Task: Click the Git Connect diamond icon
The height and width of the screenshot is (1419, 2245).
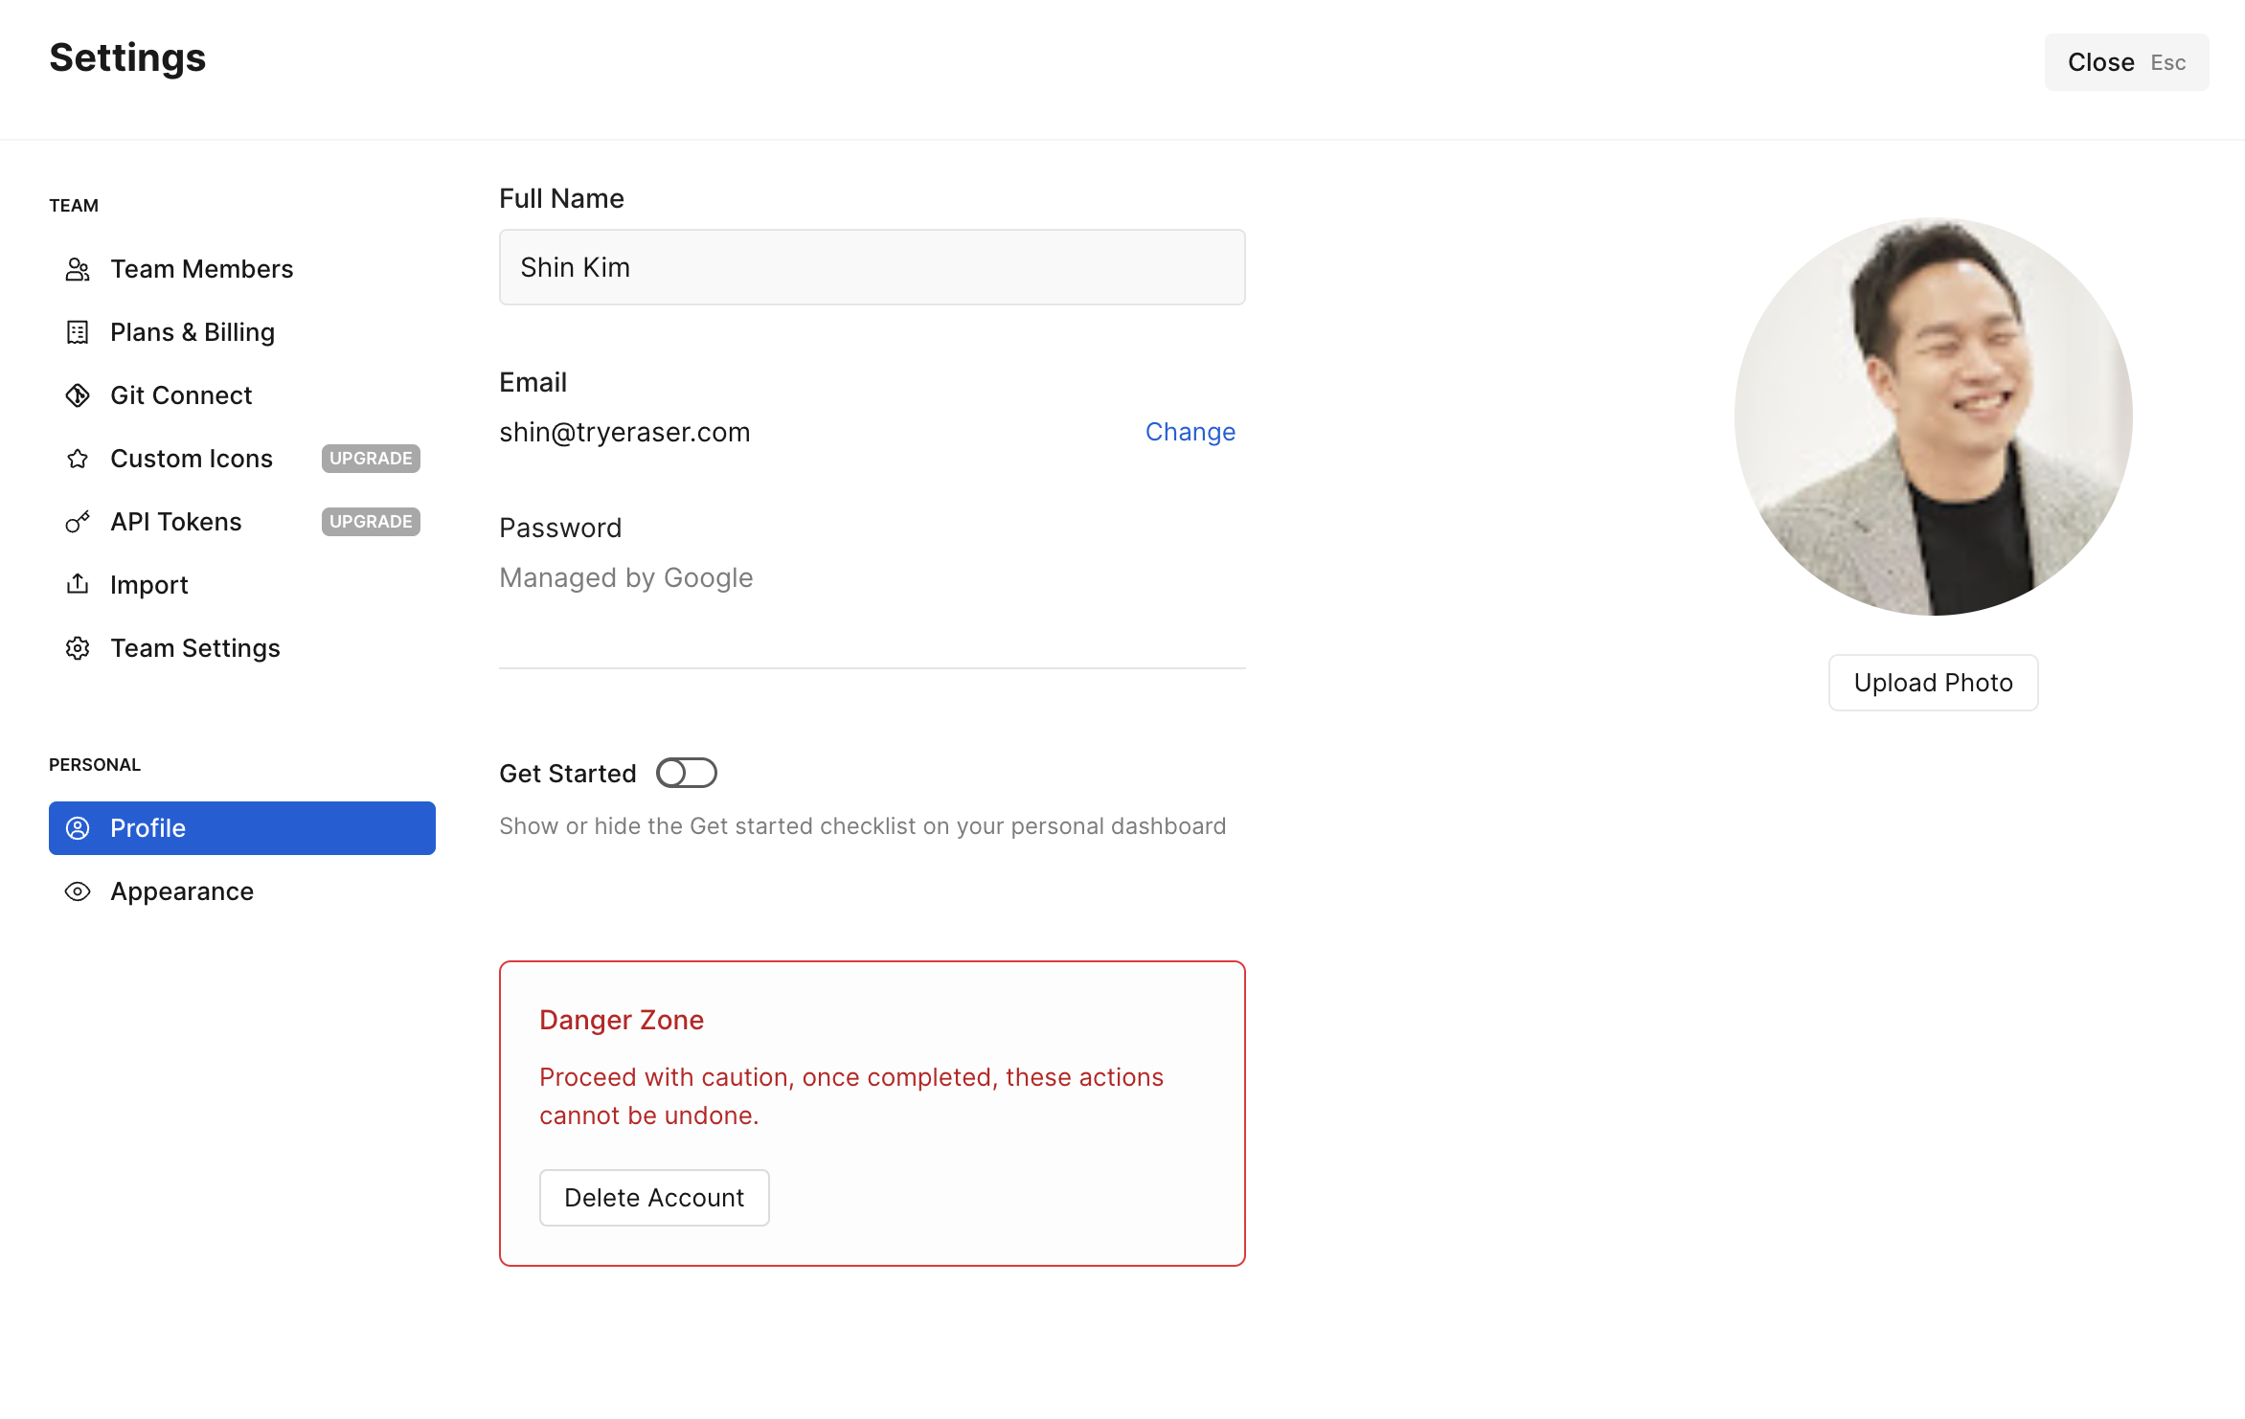Action: point(78,395)
